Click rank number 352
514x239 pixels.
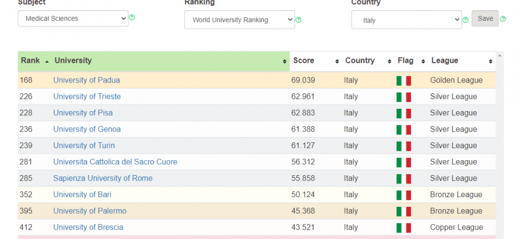26,195
